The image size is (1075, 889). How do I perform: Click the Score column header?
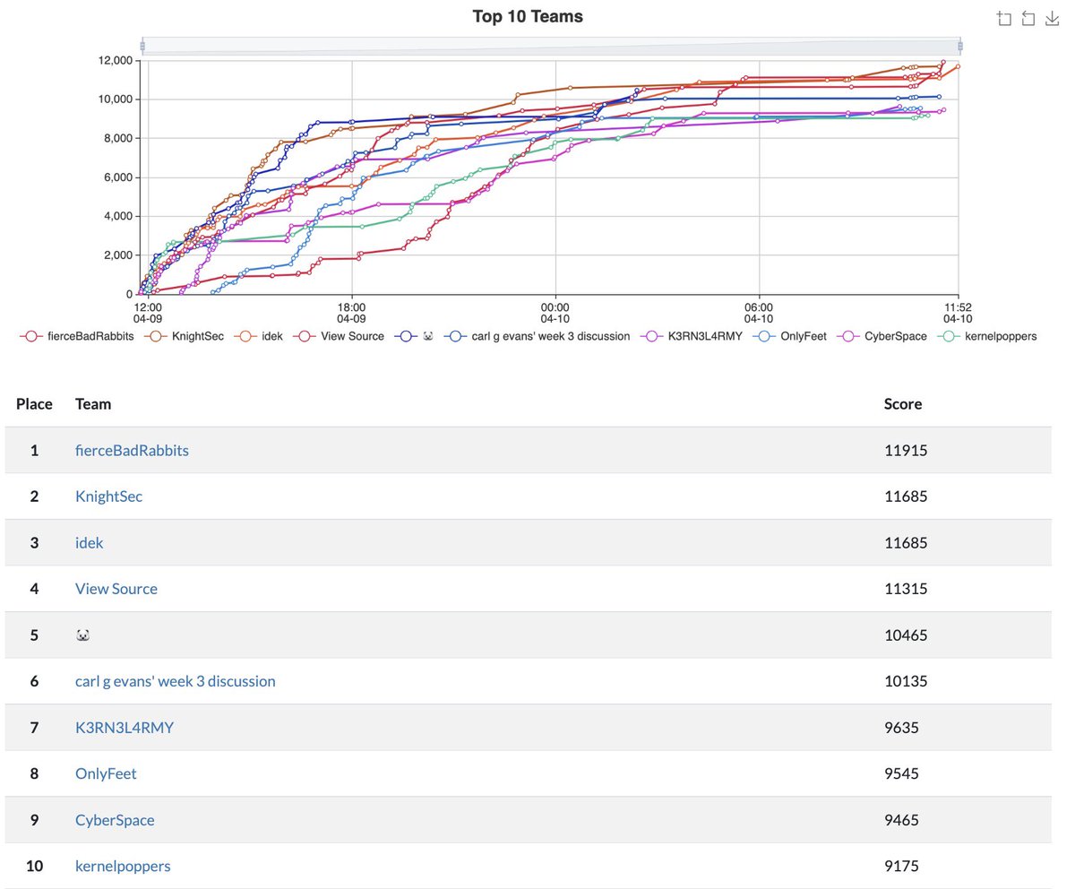coord(903,403)
